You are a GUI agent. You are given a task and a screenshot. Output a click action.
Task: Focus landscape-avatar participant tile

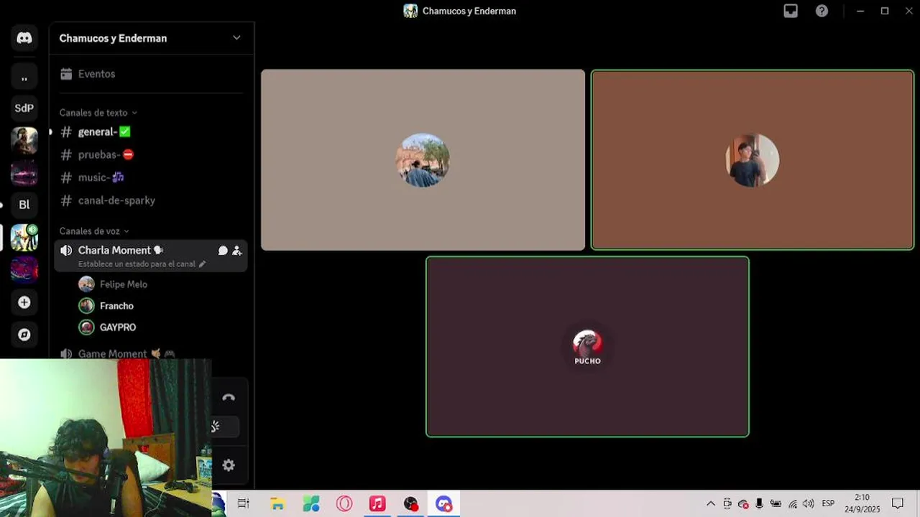pos(423,160)
